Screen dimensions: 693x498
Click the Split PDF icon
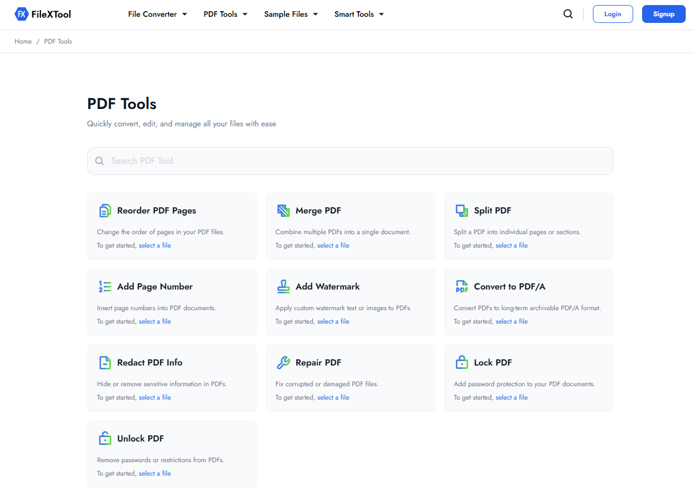(x=462, y=210)
